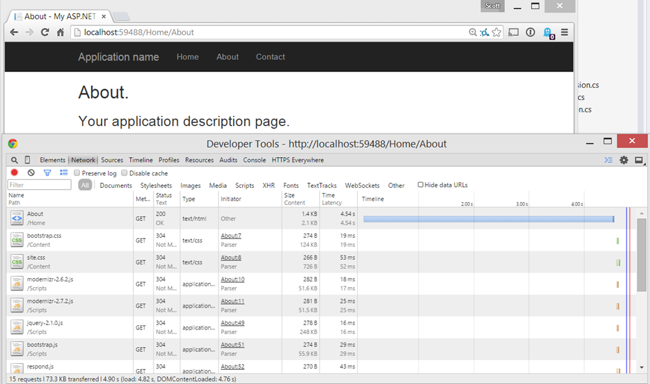650x384 pixels.
Task: Switch to the Timeline tab
Action: tap(141, 160)
